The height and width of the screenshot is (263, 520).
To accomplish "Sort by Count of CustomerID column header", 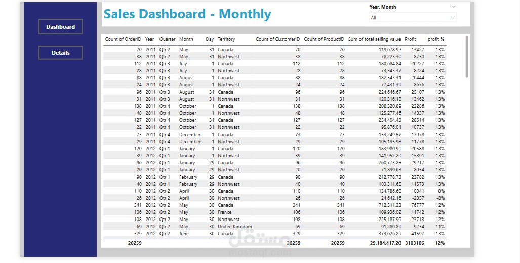I will click(278, 39).
